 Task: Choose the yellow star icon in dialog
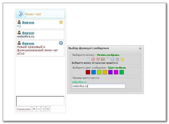[122, 59]
